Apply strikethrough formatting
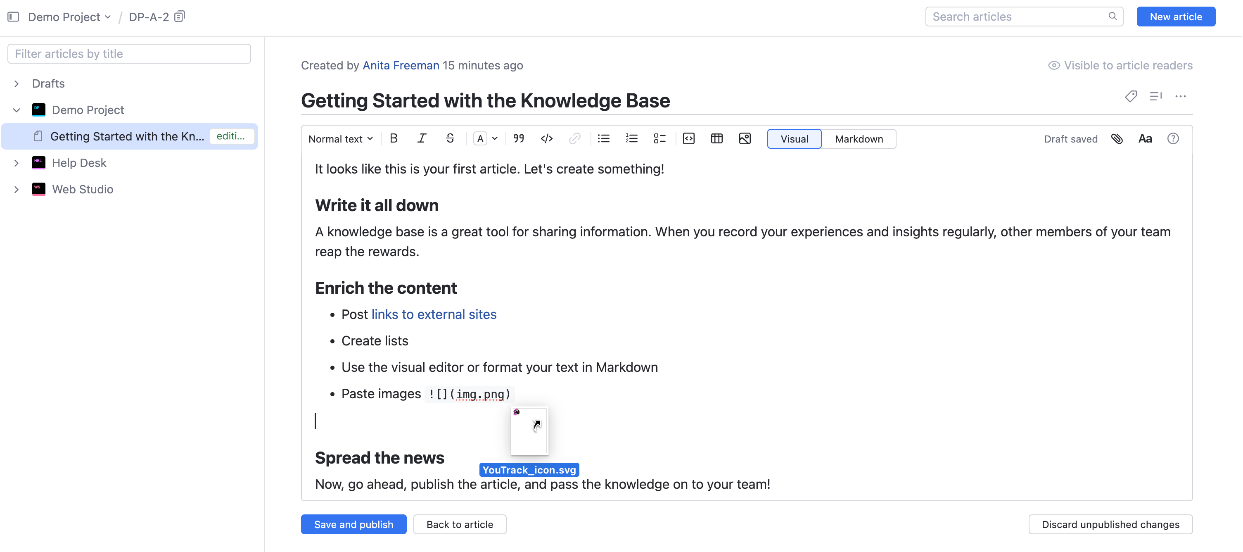The width and height of the screenshot is (1243, 552). point(450,138)
